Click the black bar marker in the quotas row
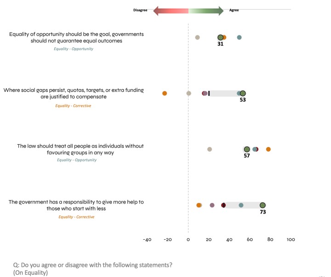 [x=209, y=93]
